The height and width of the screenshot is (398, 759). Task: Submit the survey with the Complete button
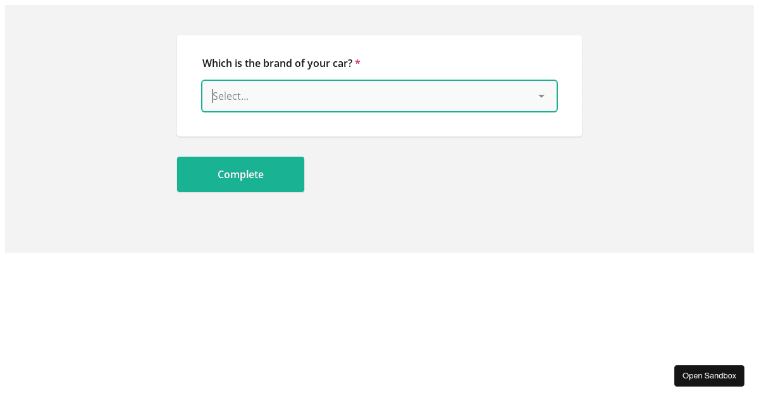pyautogui.click(x=240, y=174)
